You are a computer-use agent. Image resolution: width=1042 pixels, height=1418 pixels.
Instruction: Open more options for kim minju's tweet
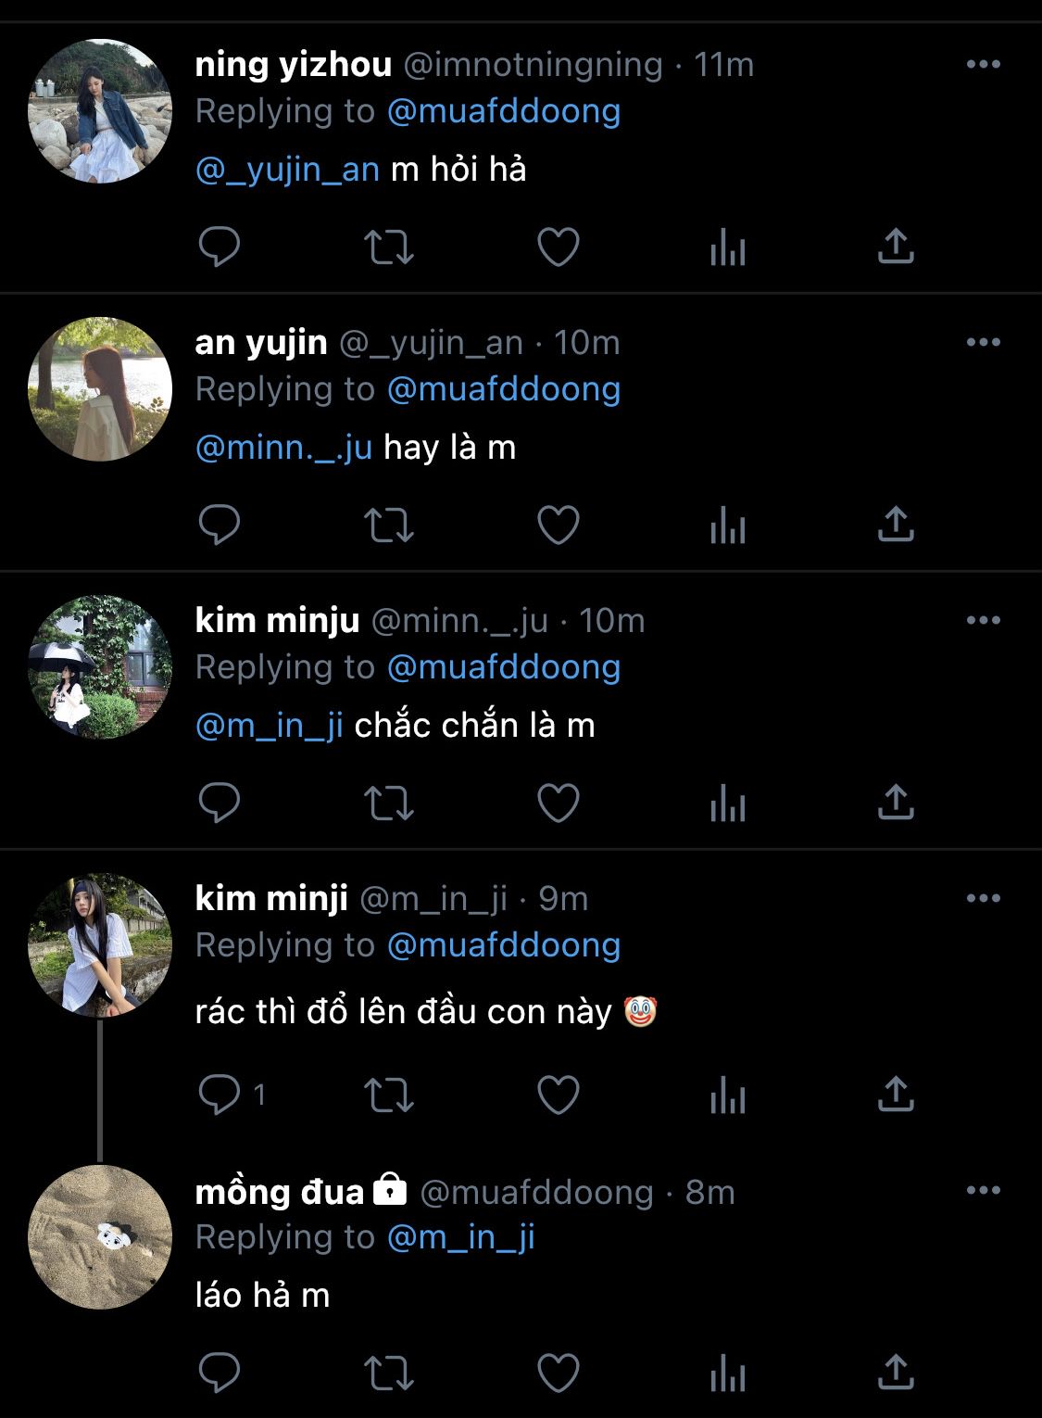[x=983, y=620]
